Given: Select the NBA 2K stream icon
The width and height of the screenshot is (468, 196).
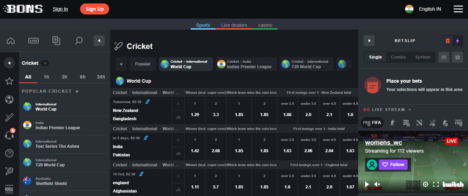Looking at the screenshot, I should click(x=406, y=123).
